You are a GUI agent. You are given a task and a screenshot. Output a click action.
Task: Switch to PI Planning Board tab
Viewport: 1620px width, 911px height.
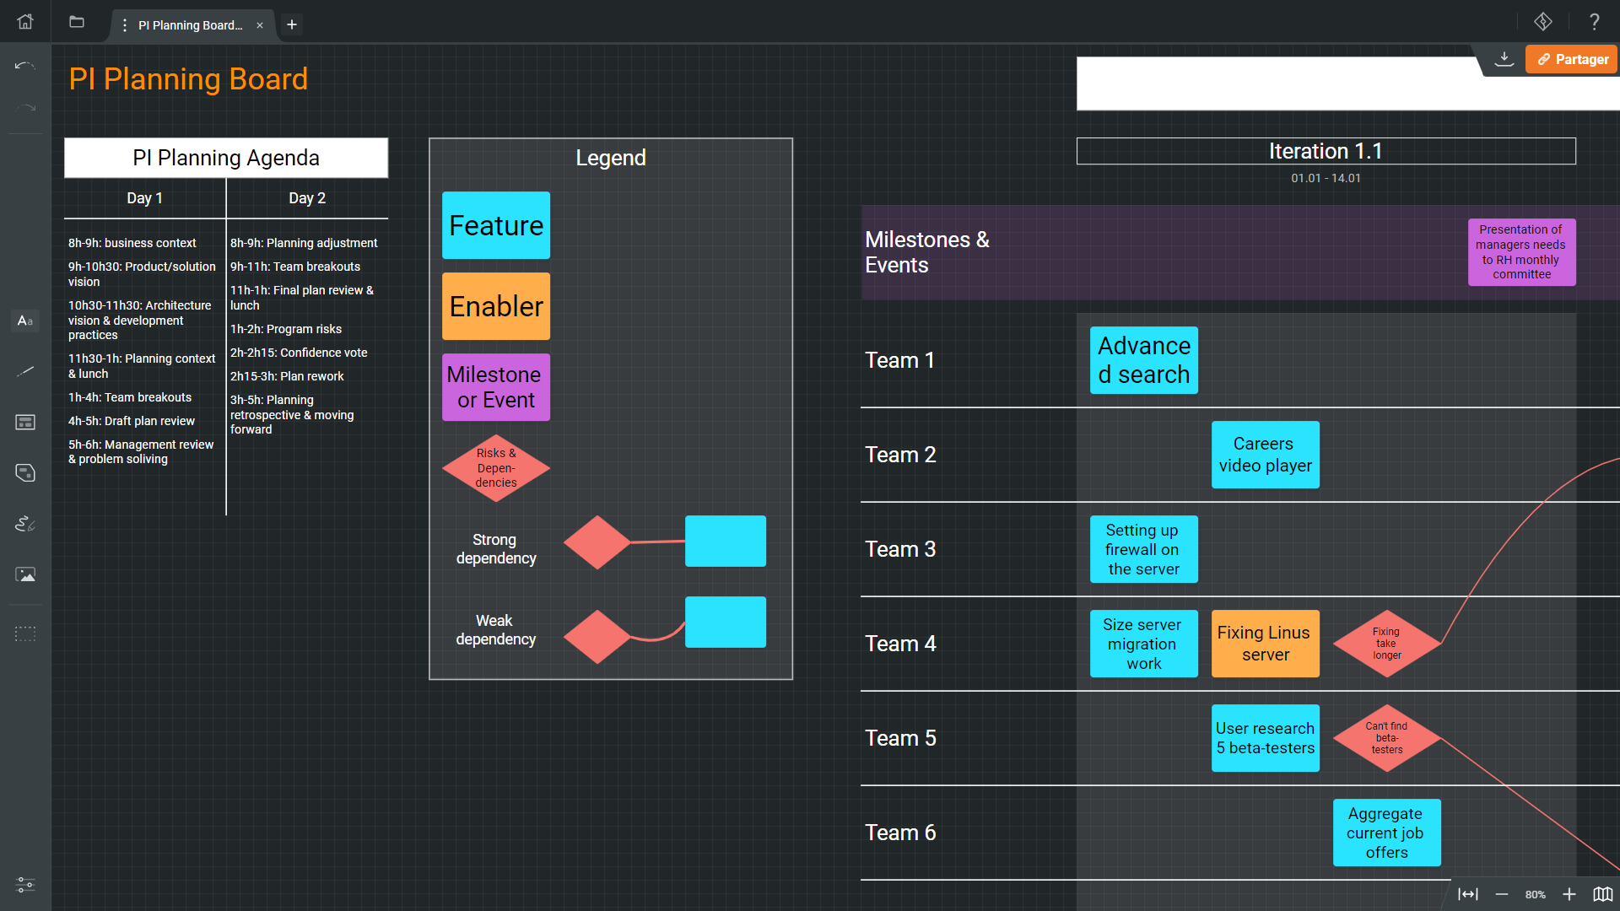[x=190, y=25]
